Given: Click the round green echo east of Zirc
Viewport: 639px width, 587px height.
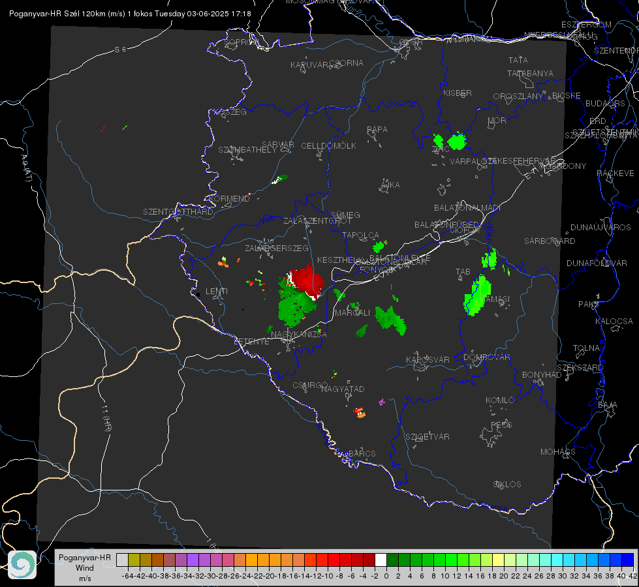Looking at the screenshot, I should pyautogui.click(x=457, y=141).
